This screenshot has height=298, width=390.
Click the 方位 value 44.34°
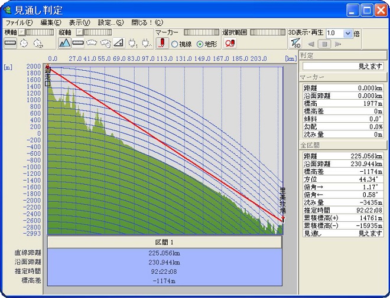(x=369, y=179)
